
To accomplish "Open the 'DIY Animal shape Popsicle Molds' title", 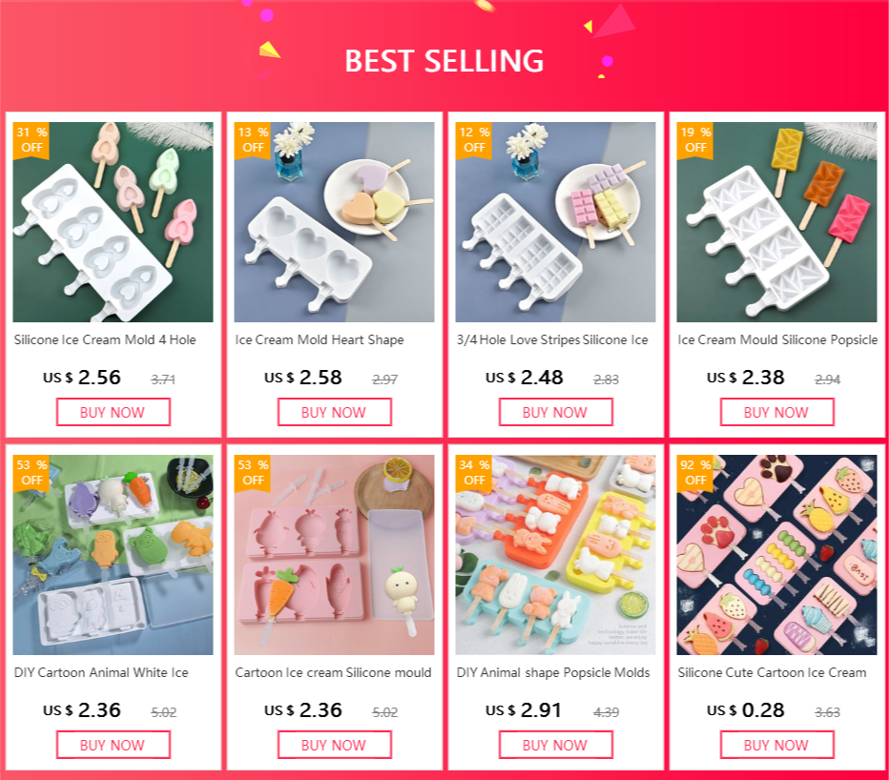I will point(553,673).
